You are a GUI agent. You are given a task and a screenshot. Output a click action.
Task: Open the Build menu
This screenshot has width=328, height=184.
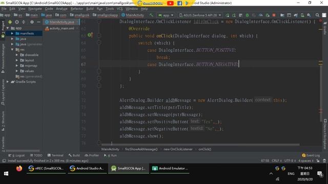[x=90, y=9]
